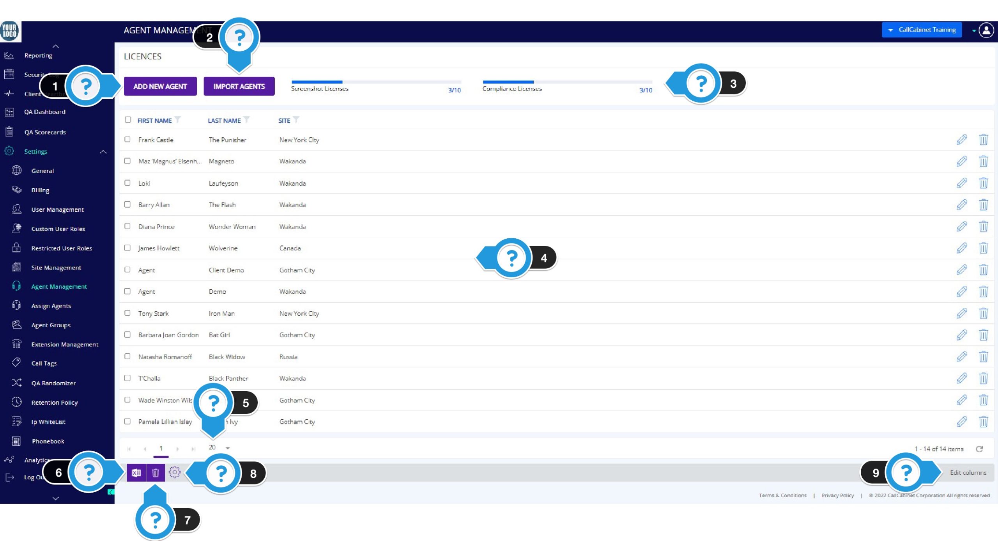
Task: Filter the First Name column
Action: pos(177,120)
